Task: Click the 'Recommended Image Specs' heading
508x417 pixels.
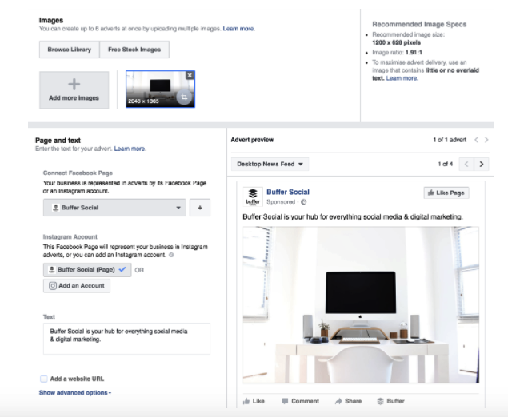Action: [x=419, y=24]
